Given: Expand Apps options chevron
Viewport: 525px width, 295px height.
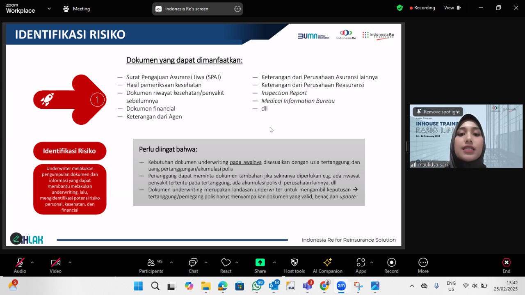Looking at the screenshot, I should pos(372,263).
